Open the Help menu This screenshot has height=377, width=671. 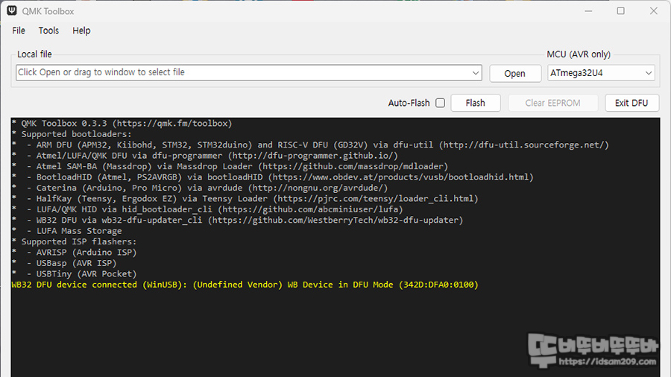click(x=81, y=31)
